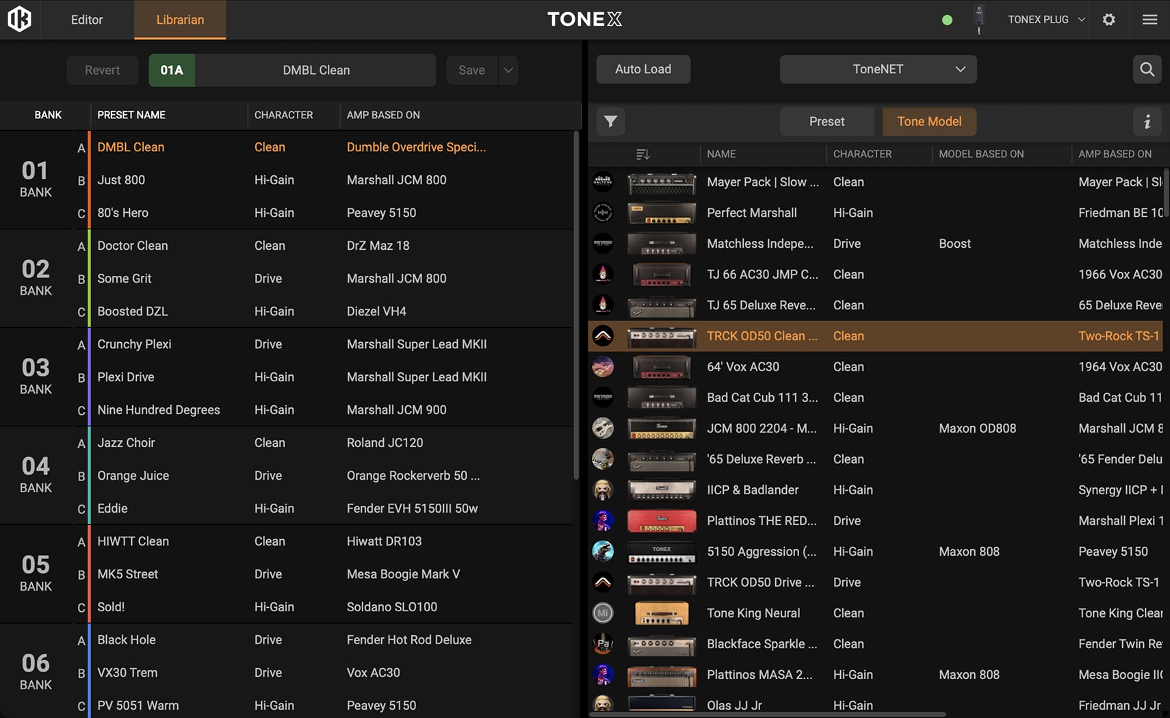Select the Librarian tab
Screen dimensions: 1170x718
(180, 19)
